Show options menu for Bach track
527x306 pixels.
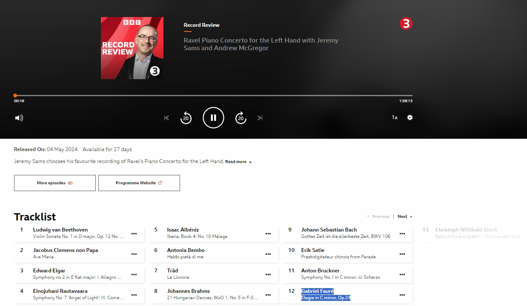coord(402,233)
